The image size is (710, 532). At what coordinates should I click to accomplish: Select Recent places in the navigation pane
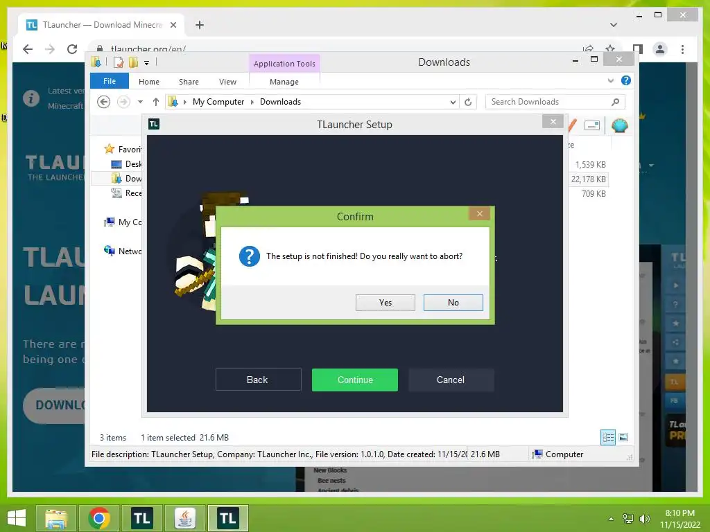(126, 193)
